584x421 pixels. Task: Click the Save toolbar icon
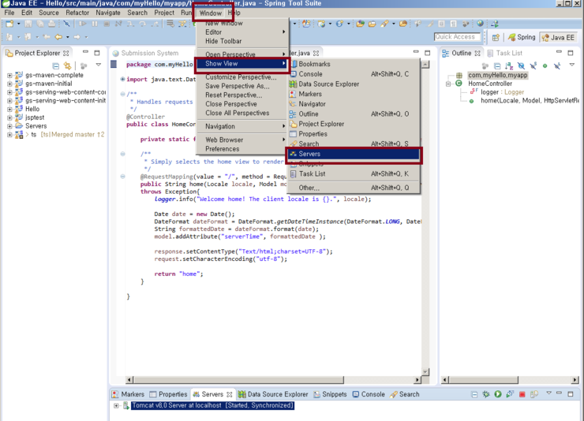[28, 24]
